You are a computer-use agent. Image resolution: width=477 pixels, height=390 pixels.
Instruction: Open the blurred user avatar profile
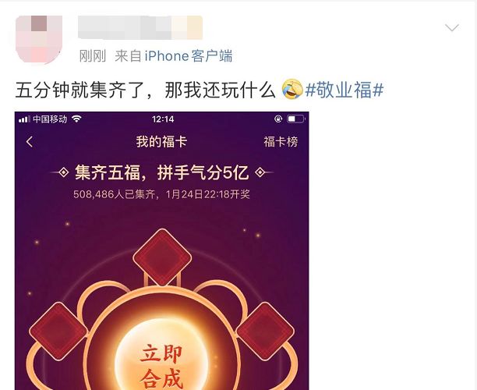point(39,39)
